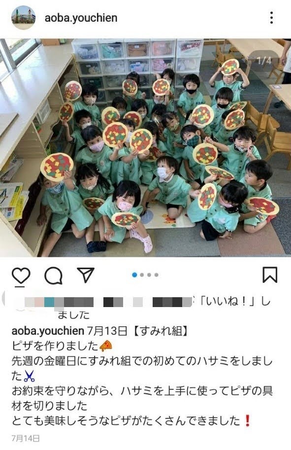The image size is (291, 450).
Task: View the blurred list of likers
Action: point(108,302)
